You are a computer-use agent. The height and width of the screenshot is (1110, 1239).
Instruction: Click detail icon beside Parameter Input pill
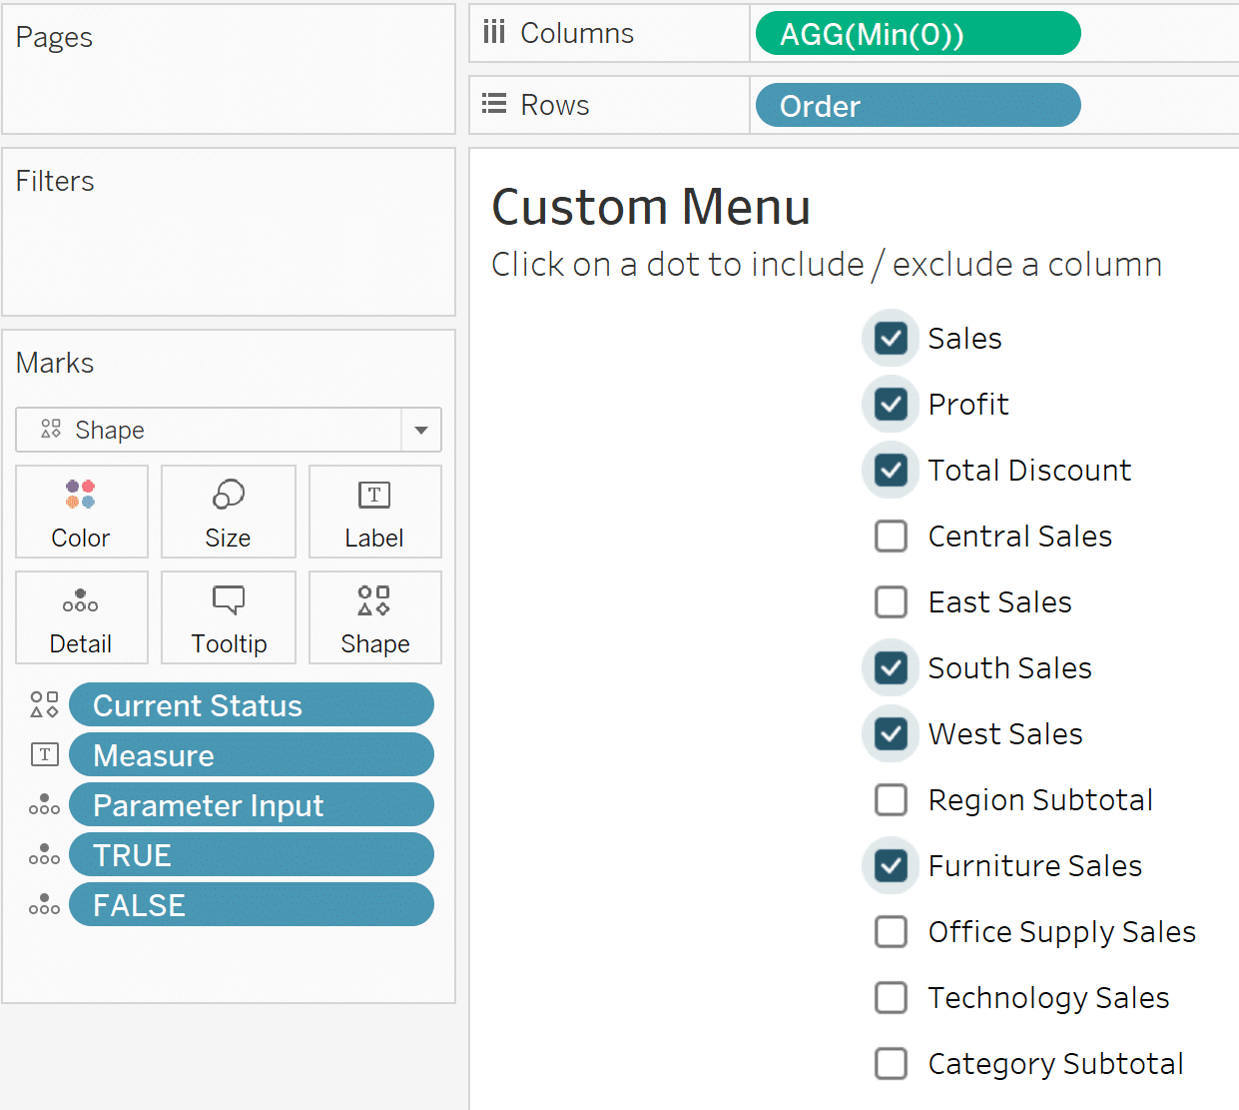(44, 805)
